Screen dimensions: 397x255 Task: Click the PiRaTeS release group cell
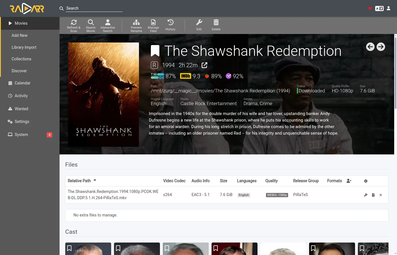301,195
